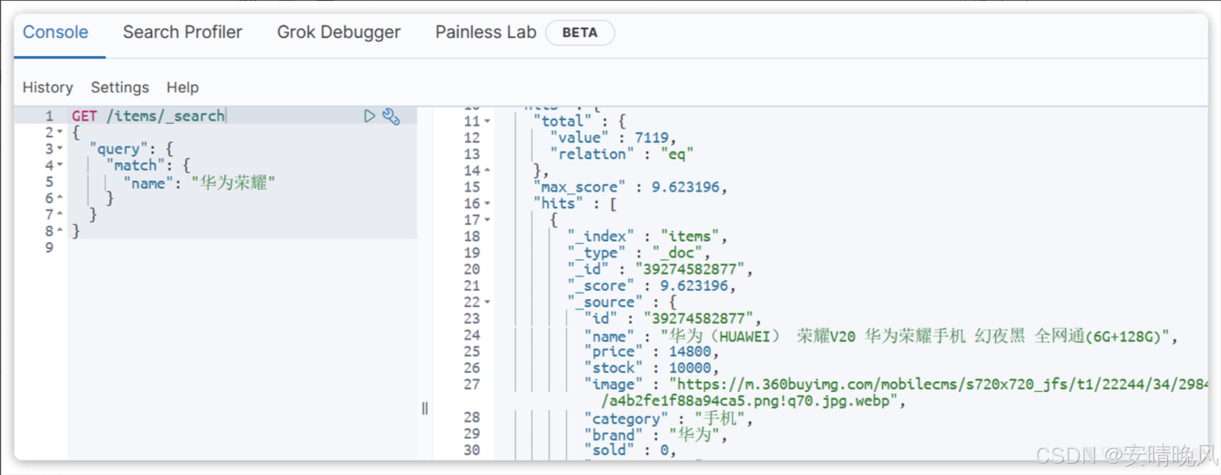Open the Painless Lab tab
Image resolution: width=1221 pixels, height=475 pixels.
click(486, 32)
